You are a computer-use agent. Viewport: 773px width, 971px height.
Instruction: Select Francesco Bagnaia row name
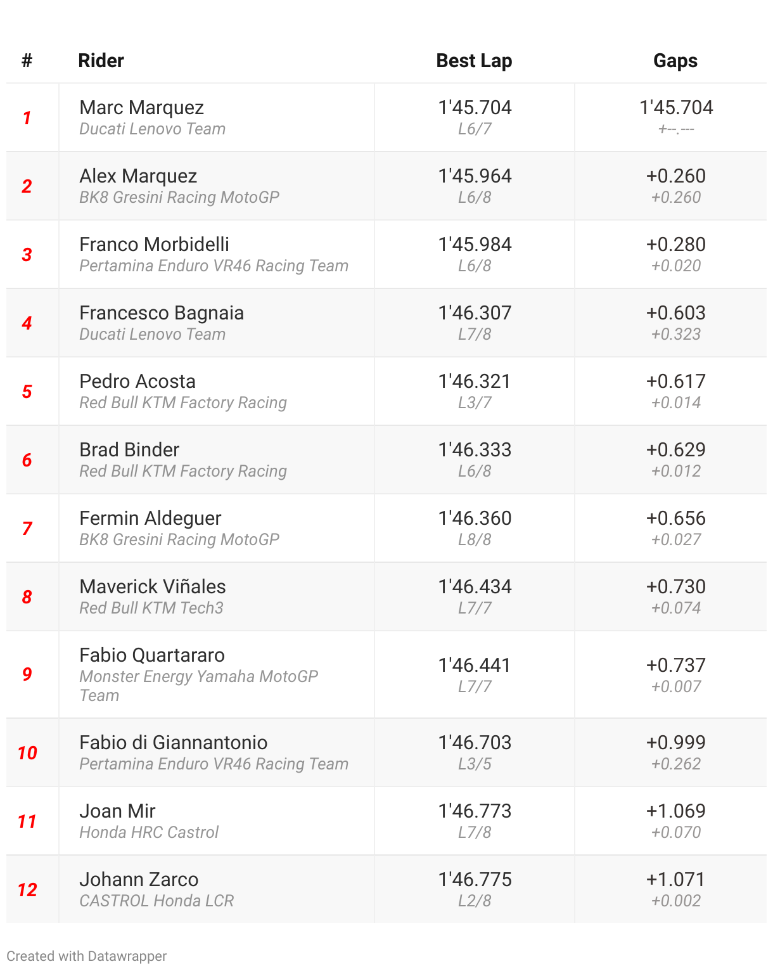162,313
